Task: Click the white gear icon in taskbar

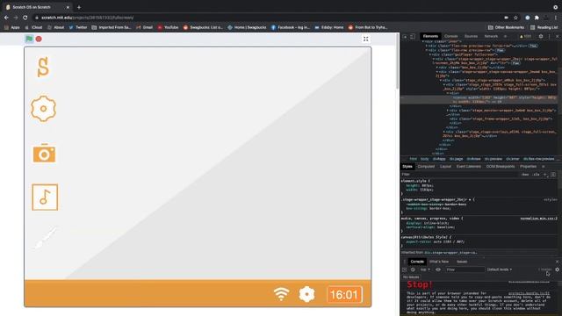Action: coord(306,294)
